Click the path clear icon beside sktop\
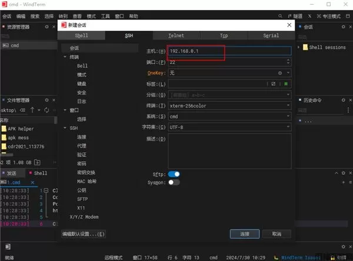Image resolution: width=353 pixels, height=261 pixels. point(23,110)
